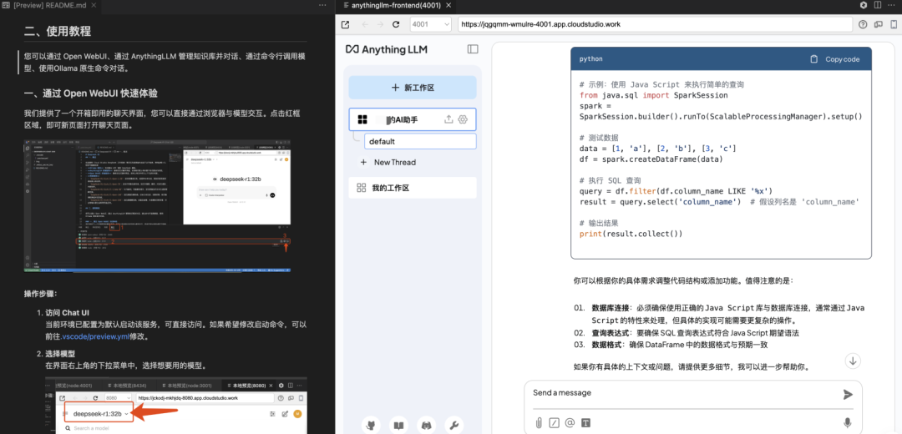902x434 pixels.
Task: Click the browser back arrow
Action: (365, 25)
